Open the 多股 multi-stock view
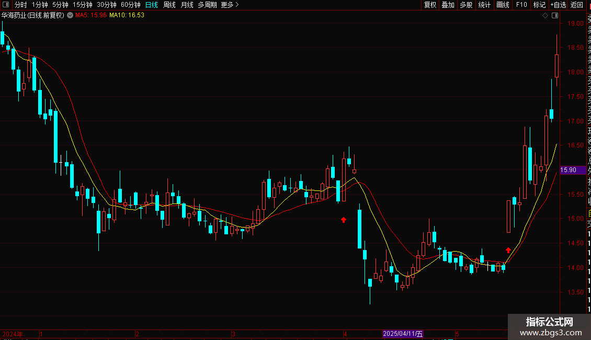Screen dimensions: 591x340 tap(466, 5)
